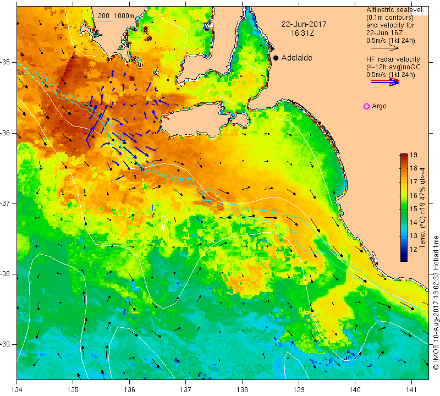Click the Altimetric sealevel legend heading
Screen dimensions: 440x396
(x=394, y=10)
